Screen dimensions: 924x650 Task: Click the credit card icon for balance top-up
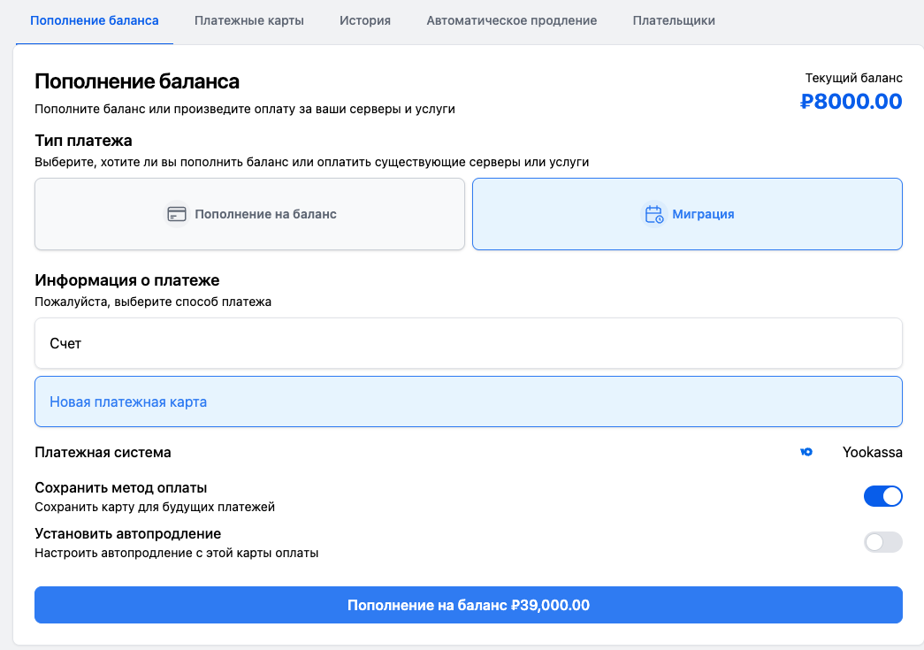(177, 214)
